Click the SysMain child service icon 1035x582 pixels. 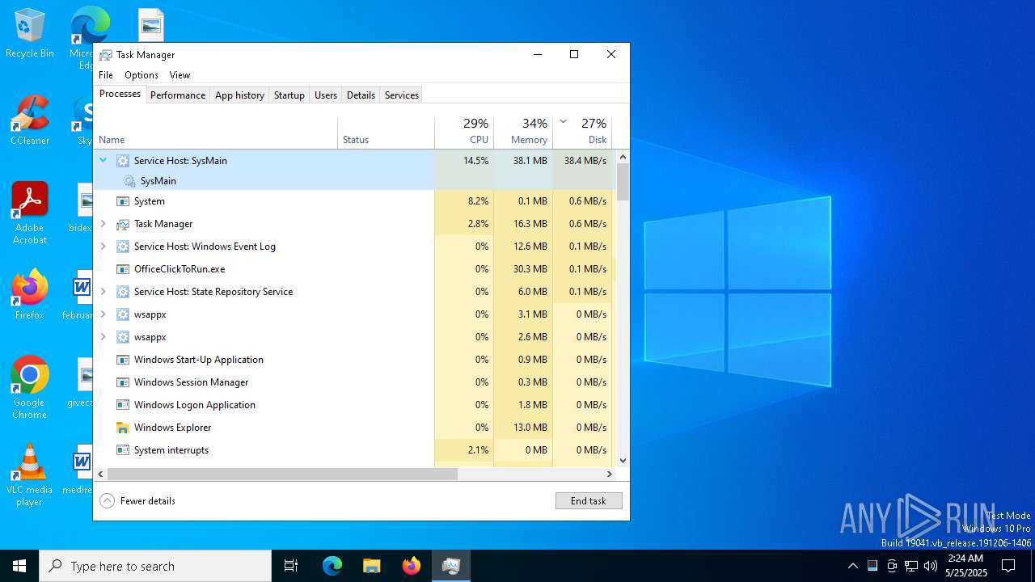[x=129, y=181]
